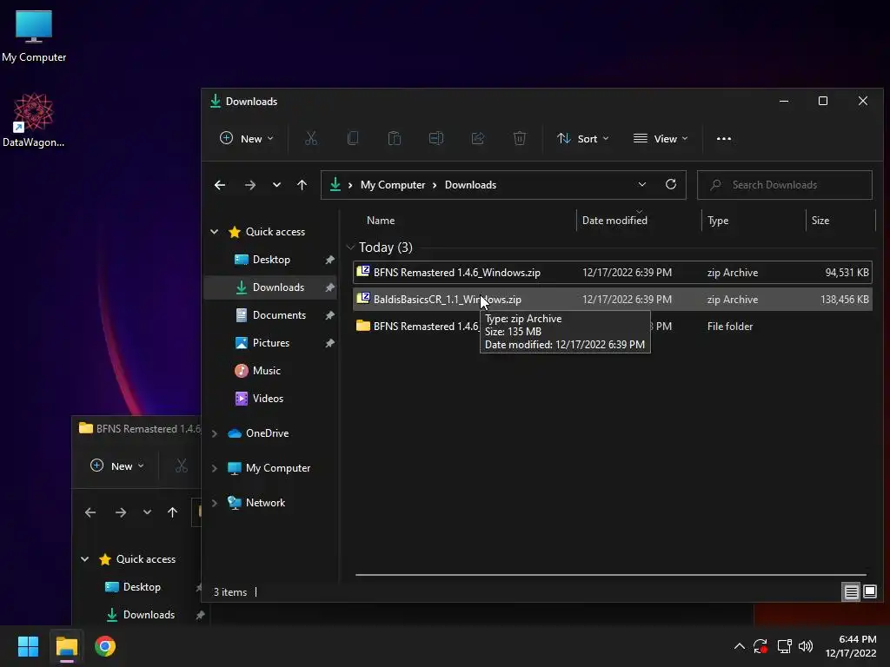Select Desktop in Downloads window sidebar
The height and width of the screenshot is (667, 890).
coord(271,259)
